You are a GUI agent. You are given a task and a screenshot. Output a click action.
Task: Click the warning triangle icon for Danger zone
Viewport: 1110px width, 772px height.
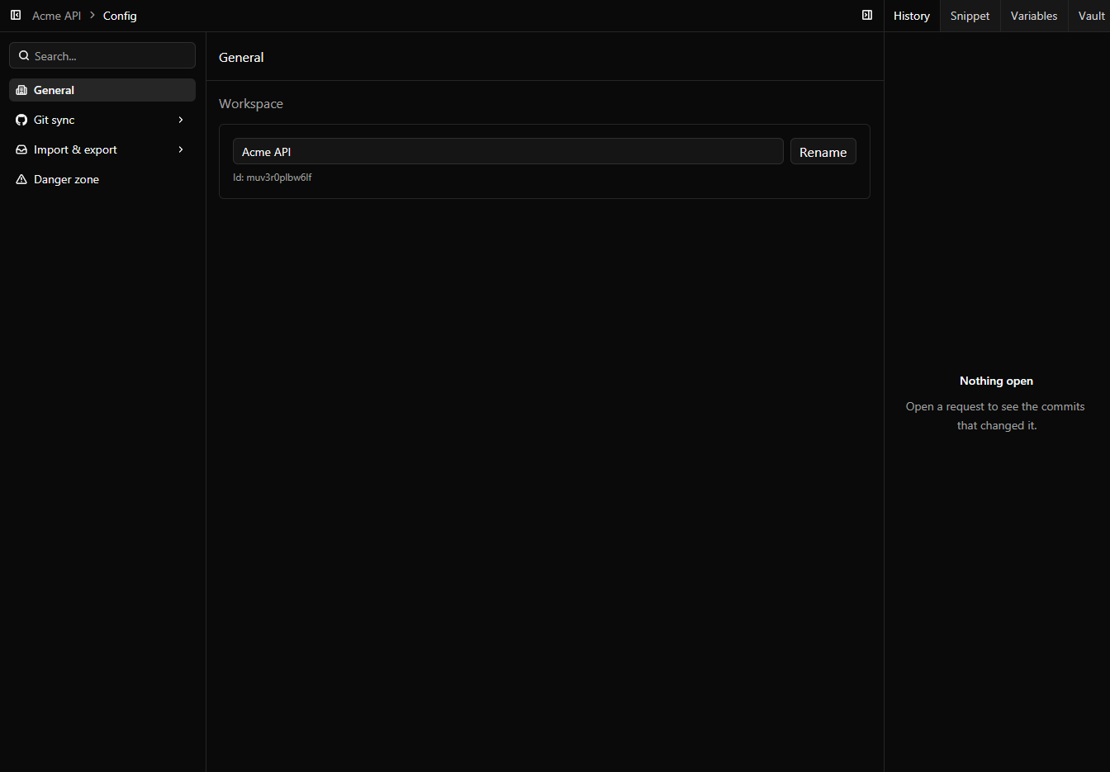pyautogui.click(x=22, y=179)
